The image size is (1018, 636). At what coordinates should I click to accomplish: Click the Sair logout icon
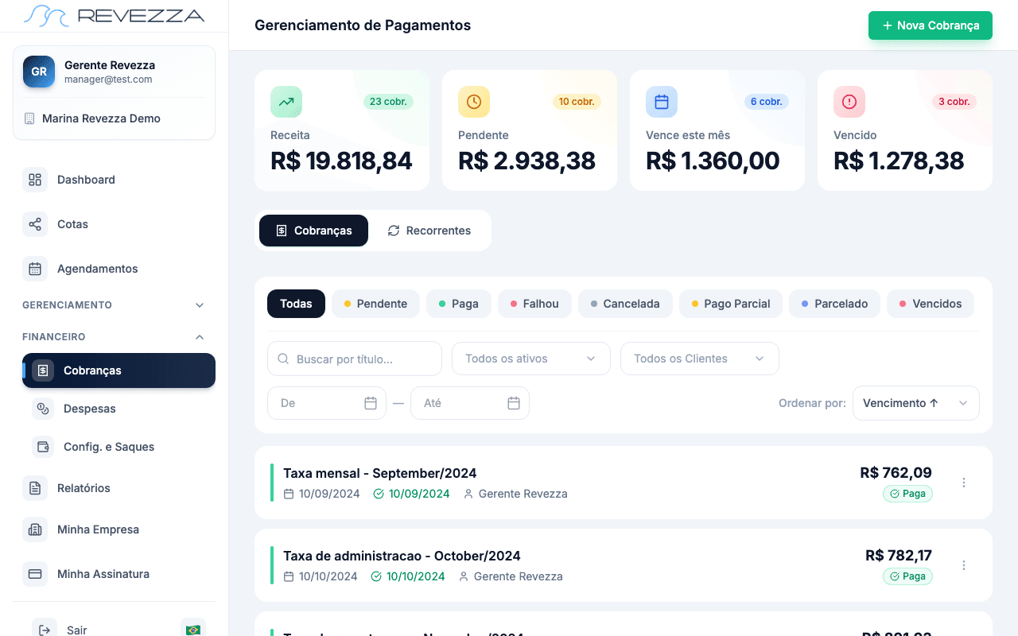coord(45,630)
